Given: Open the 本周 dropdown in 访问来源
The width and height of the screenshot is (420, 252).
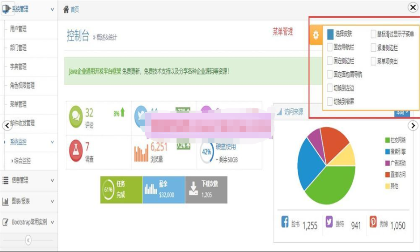Looking at the screenshot, I should [x=402, y=113].
